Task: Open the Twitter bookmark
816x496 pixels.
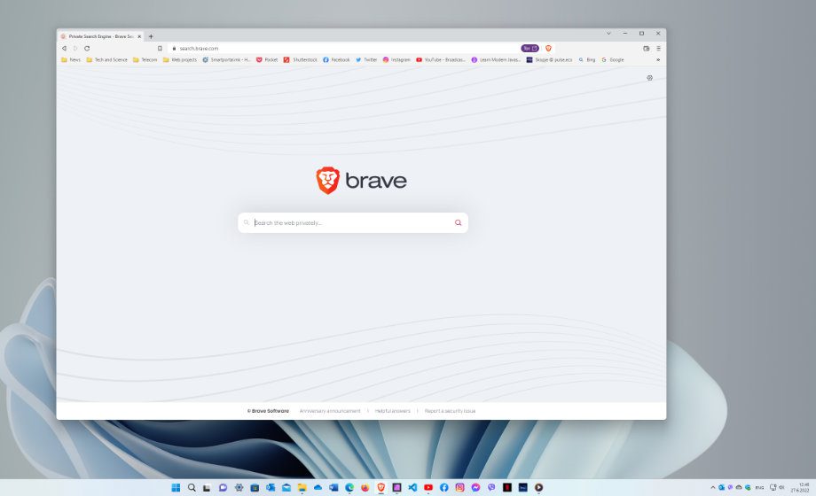Action: tap(366, 60)
